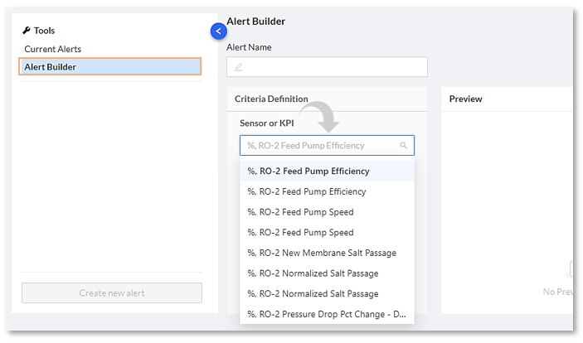
Task: Click the magnifier icon in Sensor search box
Action: 404,146
